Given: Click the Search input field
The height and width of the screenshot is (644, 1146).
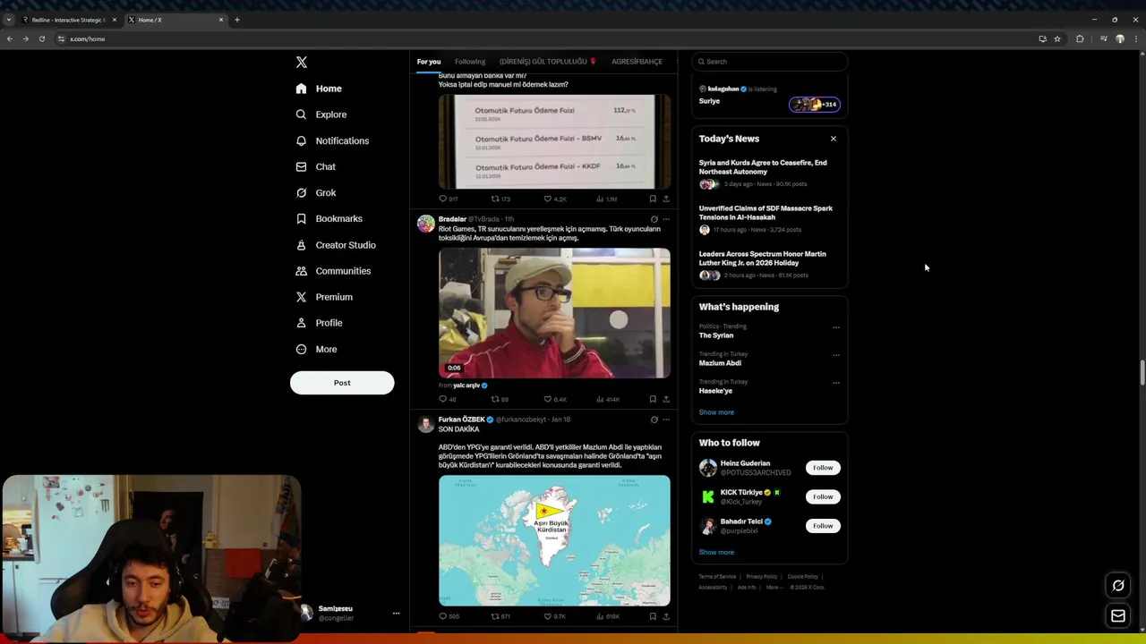Looking at the screenshot, I should (769, 62).
